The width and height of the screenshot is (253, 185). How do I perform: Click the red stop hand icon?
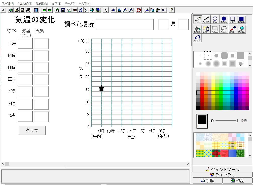coord(139,10)
